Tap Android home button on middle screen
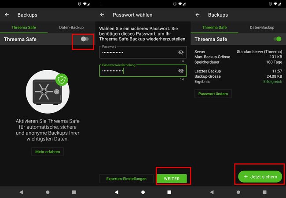This screenshot has height=198, width=286. [143, 192]
